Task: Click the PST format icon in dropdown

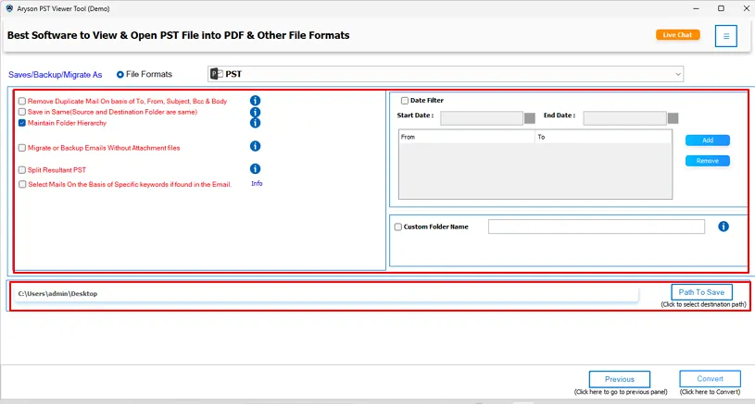Action: pos(217,74)
